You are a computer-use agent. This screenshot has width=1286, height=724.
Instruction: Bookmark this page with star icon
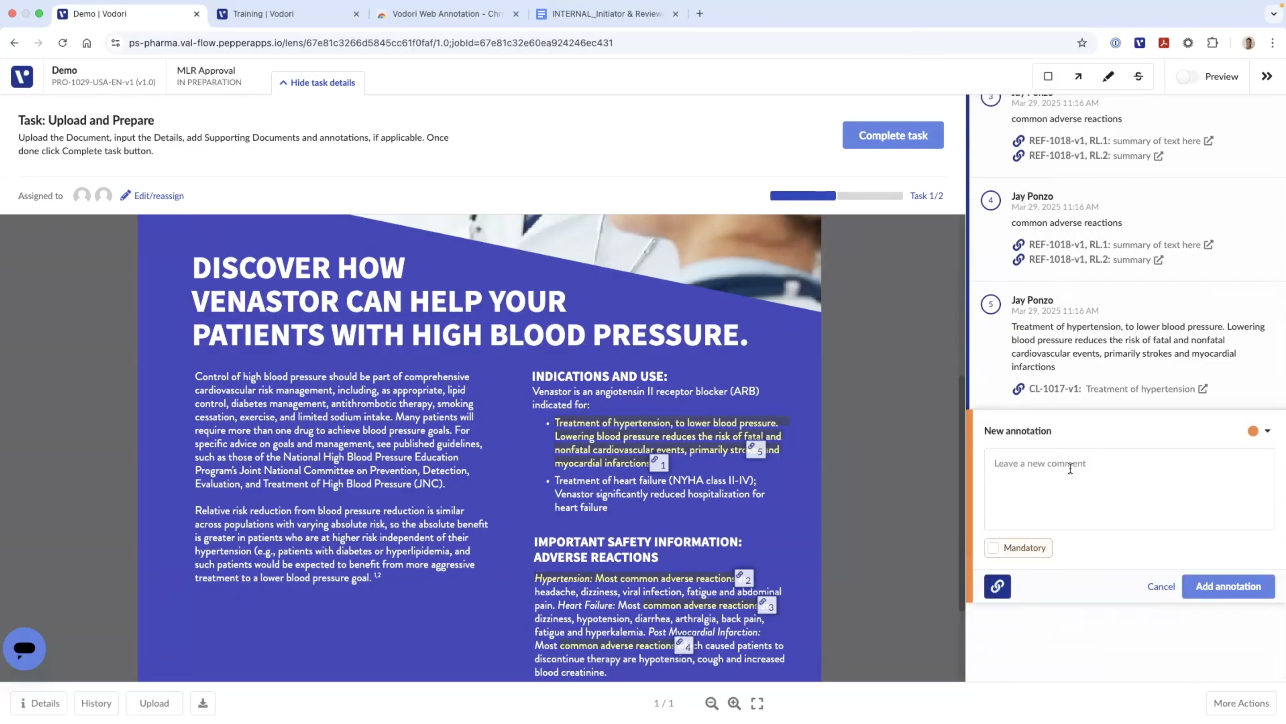click(1082, 43)
